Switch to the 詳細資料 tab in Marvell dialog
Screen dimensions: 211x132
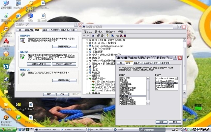148,63
